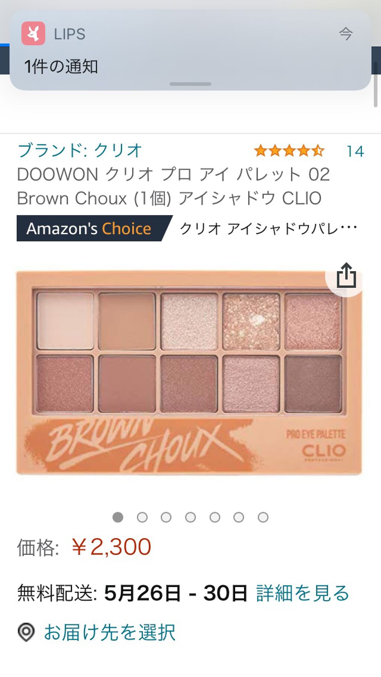Tap the location pin icon
The width and height of the screenshot is (381, 677).
[26, 632]
